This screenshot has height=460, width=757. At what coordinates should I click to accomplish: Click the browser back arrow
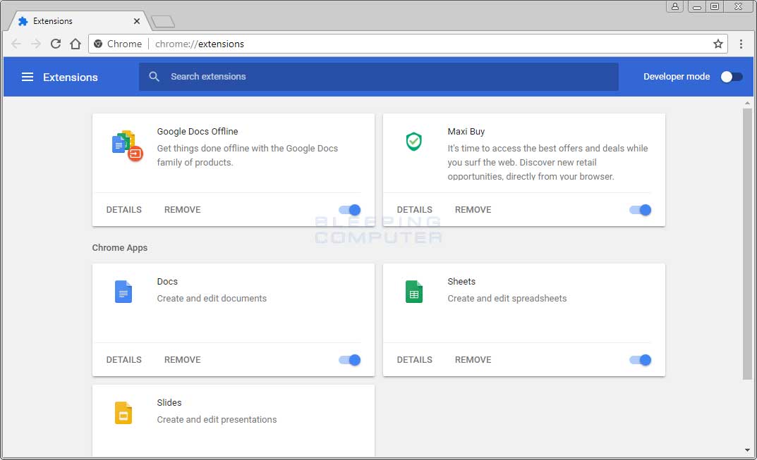16,44
